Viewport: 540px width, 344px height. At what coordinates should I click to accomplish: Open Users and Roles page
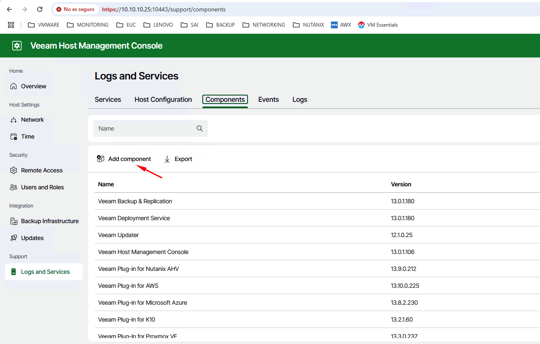pyautogui.click(x=44, y=188)
